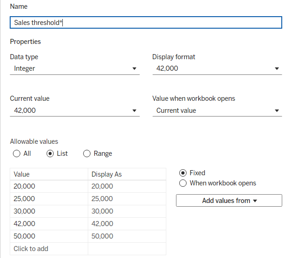Open the Data type dropdown
Viewport: 291px width, 258px height.
coord(74,68)
